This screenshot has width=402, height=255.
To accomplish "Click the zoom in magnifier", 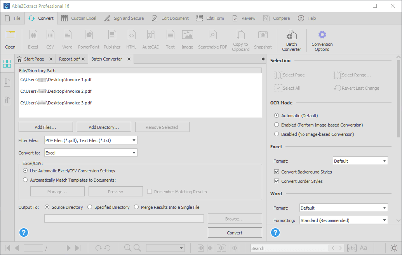I will (x=128, y=248).
